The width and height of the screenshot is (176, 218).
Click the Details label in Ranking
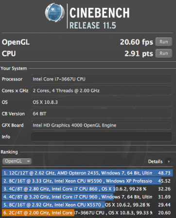click(155, 162)
